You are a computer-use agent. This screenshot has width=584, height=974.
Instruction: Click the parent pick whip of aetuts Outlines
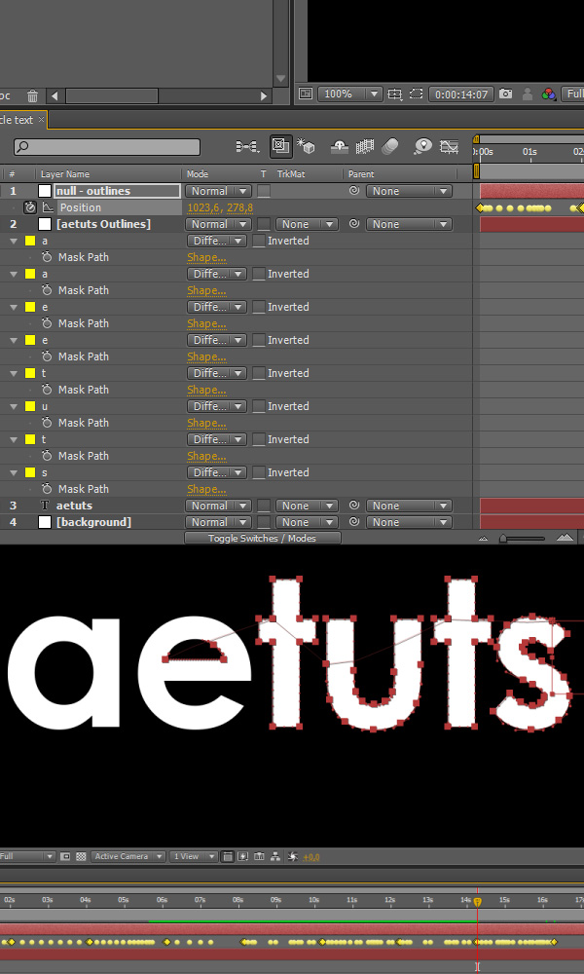pyautogui.click(x=353, y=224)
